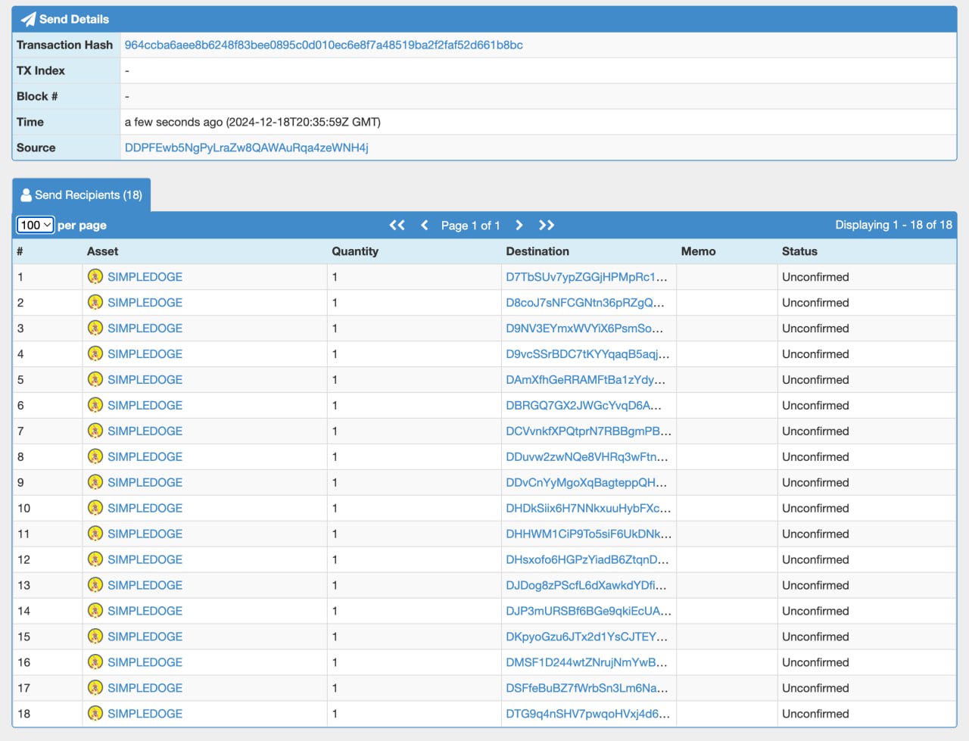Image resolution: width=969 pixels, height=741 pixels.
Task: Open destination DHHWM1CiP9To5siF6UkDNk address
Action: pos(589,534)
